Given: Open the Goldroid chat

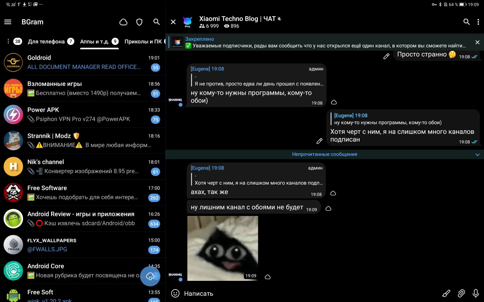Looking at the screenshot, I should [82, 62].
